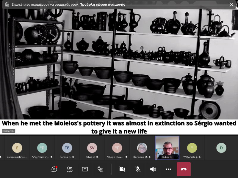This screenshot has height=178, width=238.
Task: Select Karvinen M.'s participant tile
Action: coord(142,148)
